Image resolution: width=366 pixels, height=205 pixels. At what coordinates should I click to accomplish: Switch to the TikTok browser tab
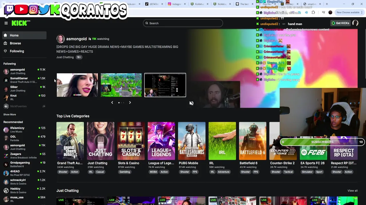[155, 4]
